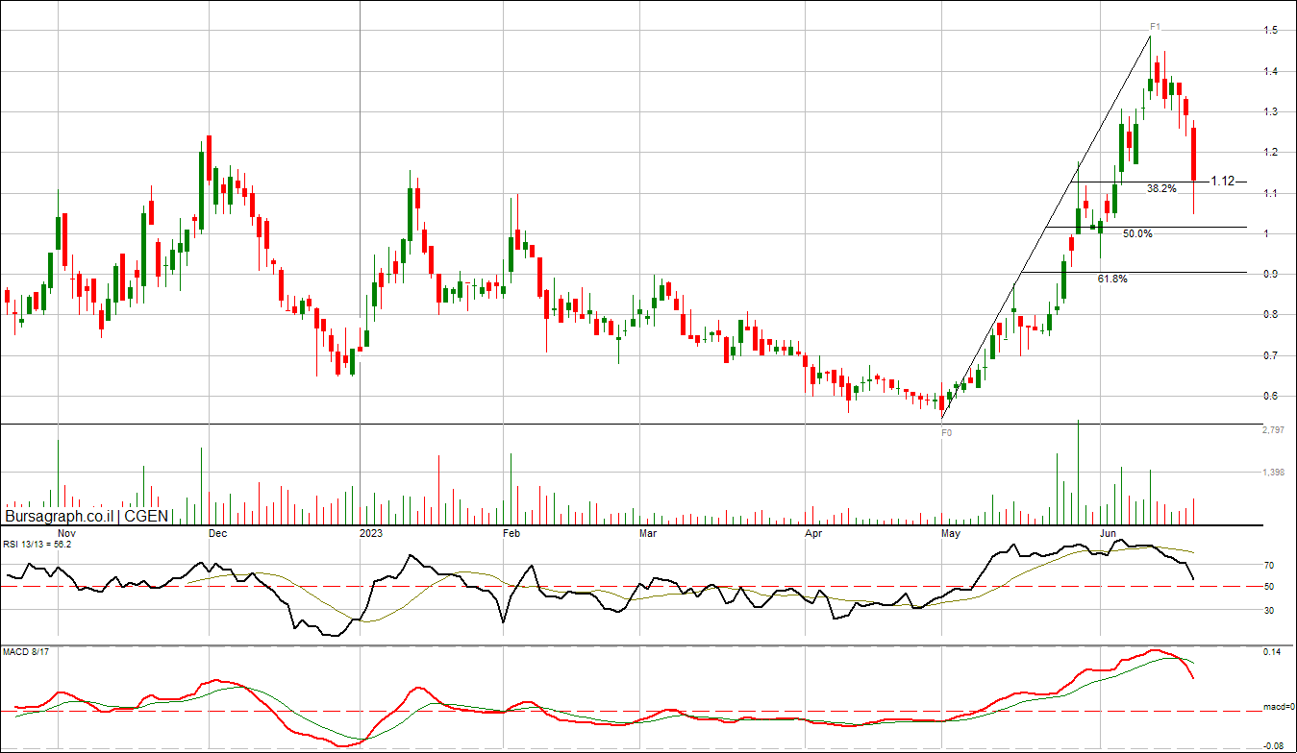Click the 2,797 volume axis label
Screen dimensions: 1297x753
(x=1273, y=431)
